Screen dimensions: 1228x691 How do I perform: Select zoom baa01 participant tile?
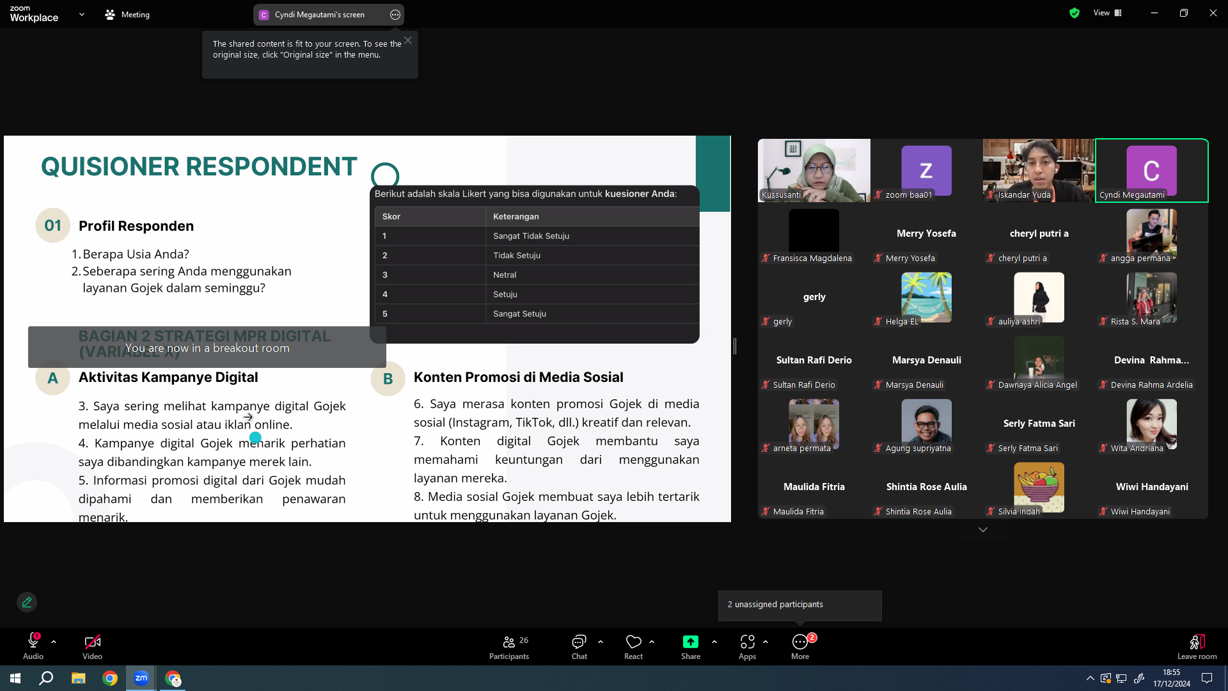(927, 170)
